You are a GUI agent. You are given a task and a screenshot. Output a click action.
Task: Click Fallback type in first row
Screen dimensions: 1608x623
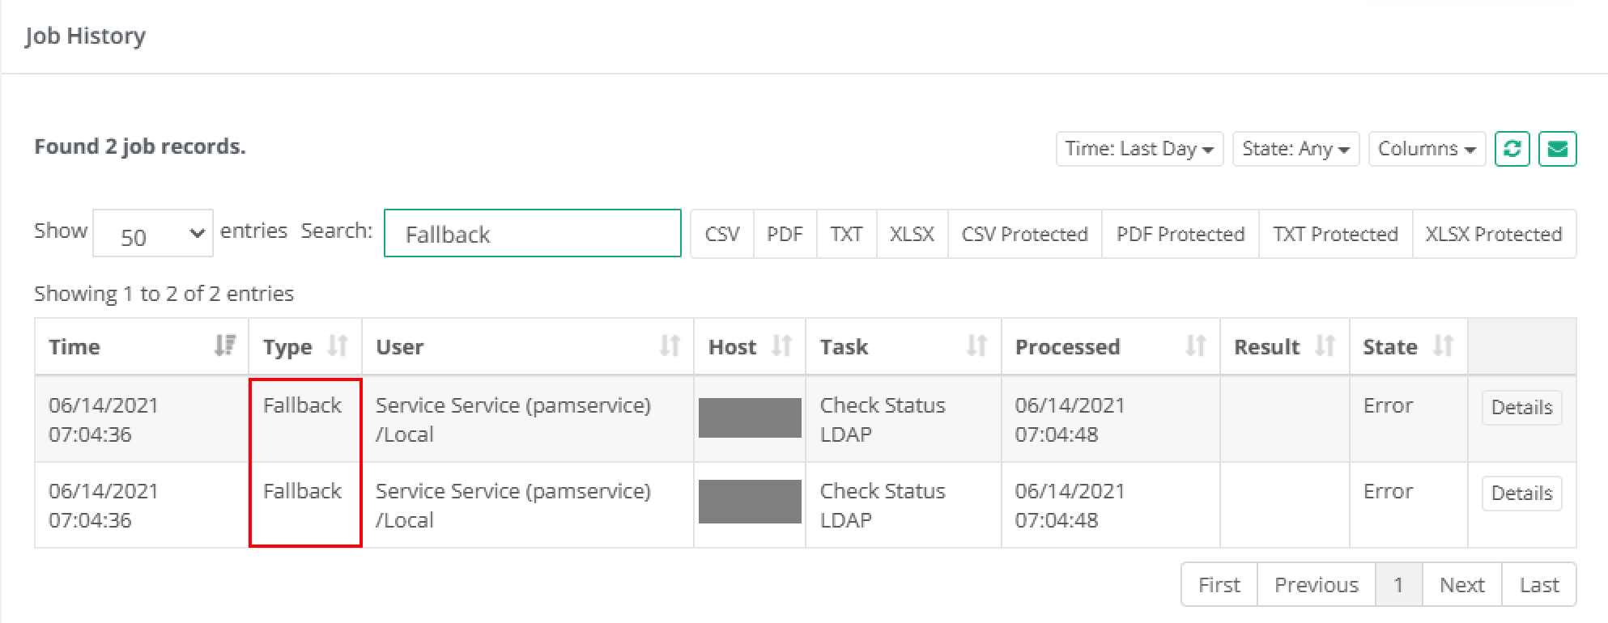302,405
